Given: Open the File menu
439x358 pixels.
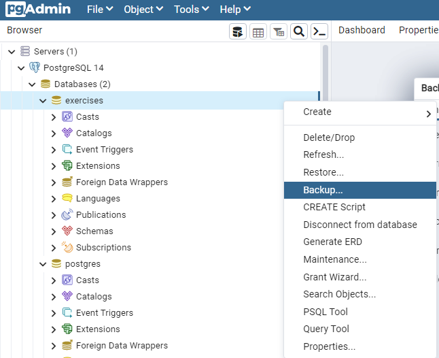Looking at the screenshot, I should 100,10.
